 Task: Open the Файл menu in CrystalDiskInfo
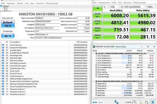pos(3,3)
